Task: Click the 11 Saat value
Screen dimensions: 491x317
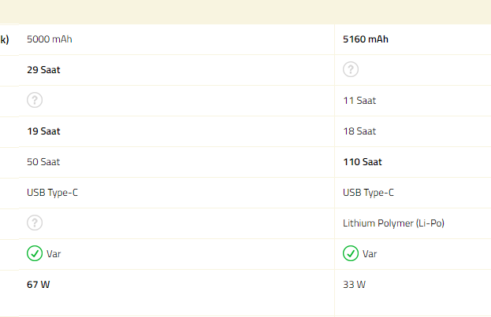Action: click(359, 100)
